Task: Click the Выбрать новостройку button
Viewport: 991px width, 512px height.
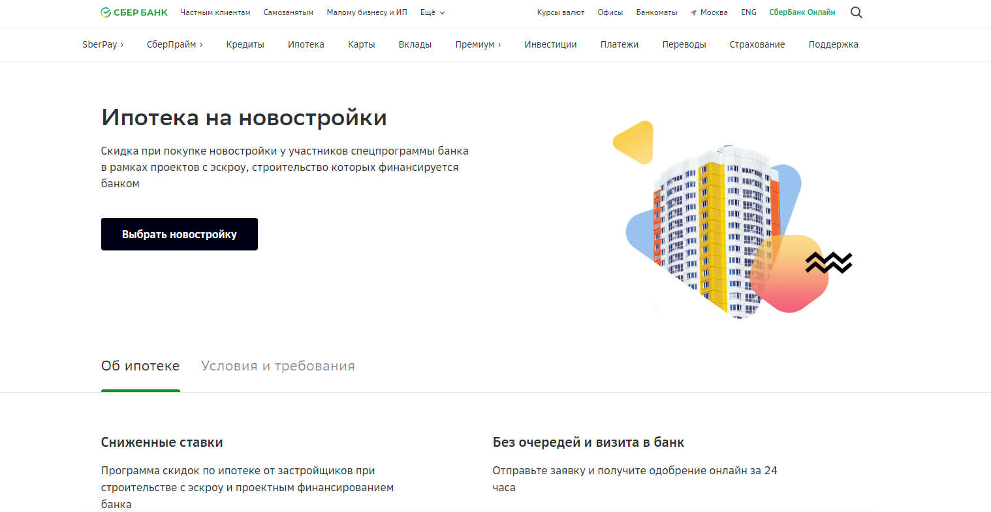Action: point(180,234)
